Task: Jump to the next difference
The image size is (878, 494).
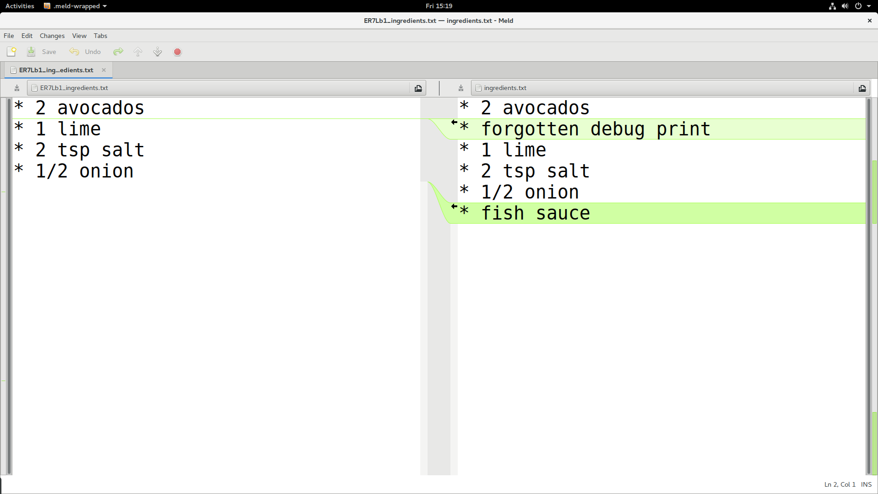Action: pyautogui.click(x=157, y=51)
